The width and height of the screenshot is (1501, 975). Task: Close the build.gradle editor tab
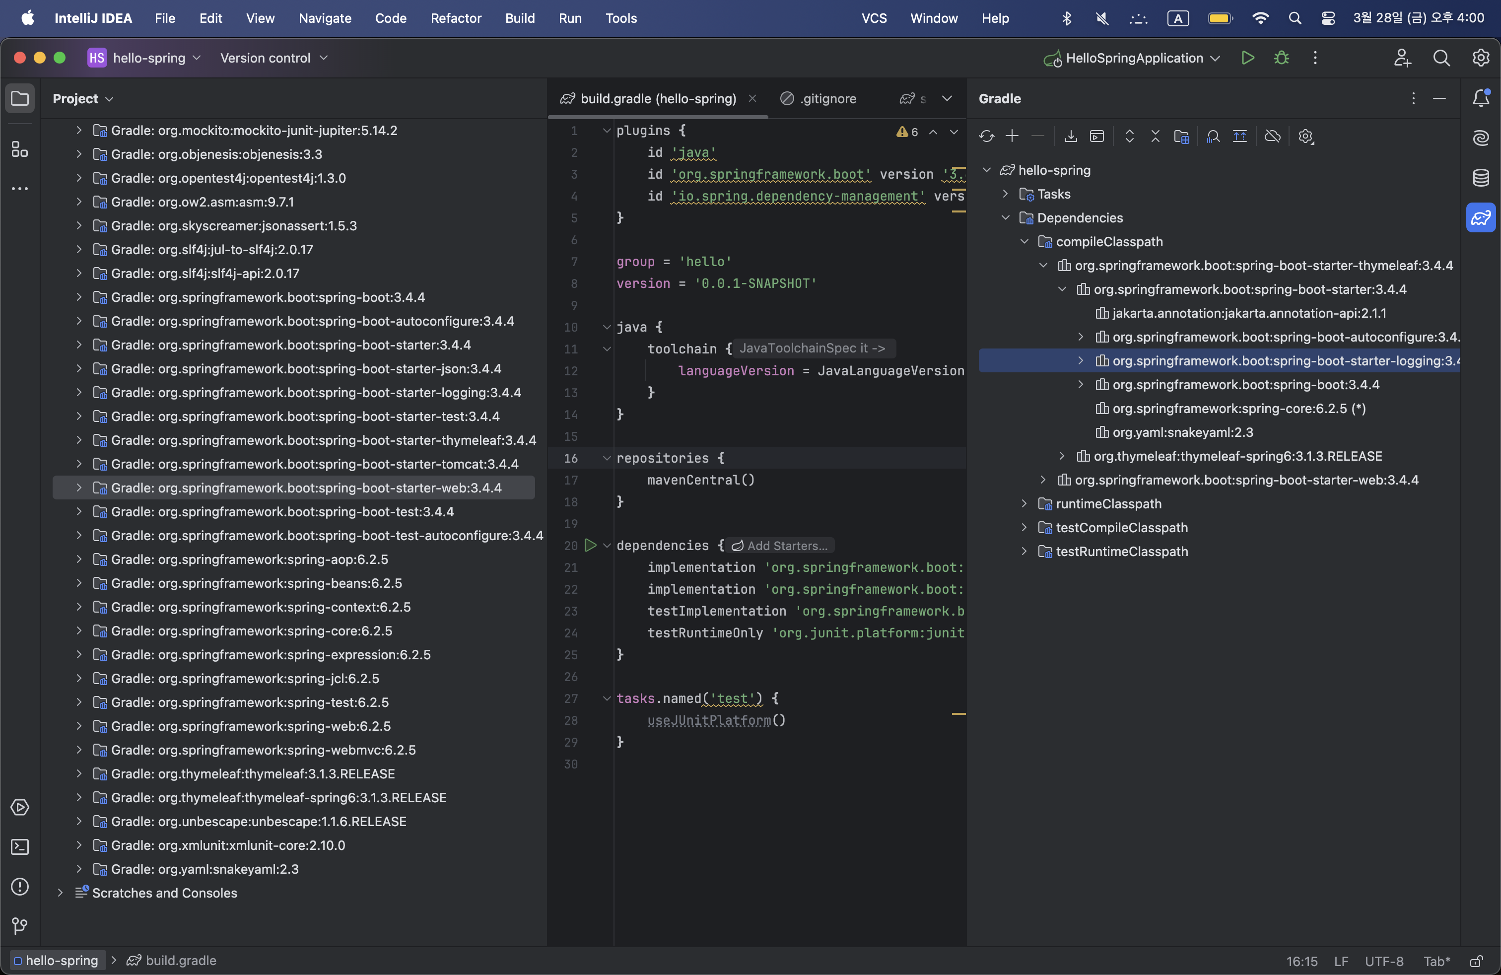[x=752, y=98]
